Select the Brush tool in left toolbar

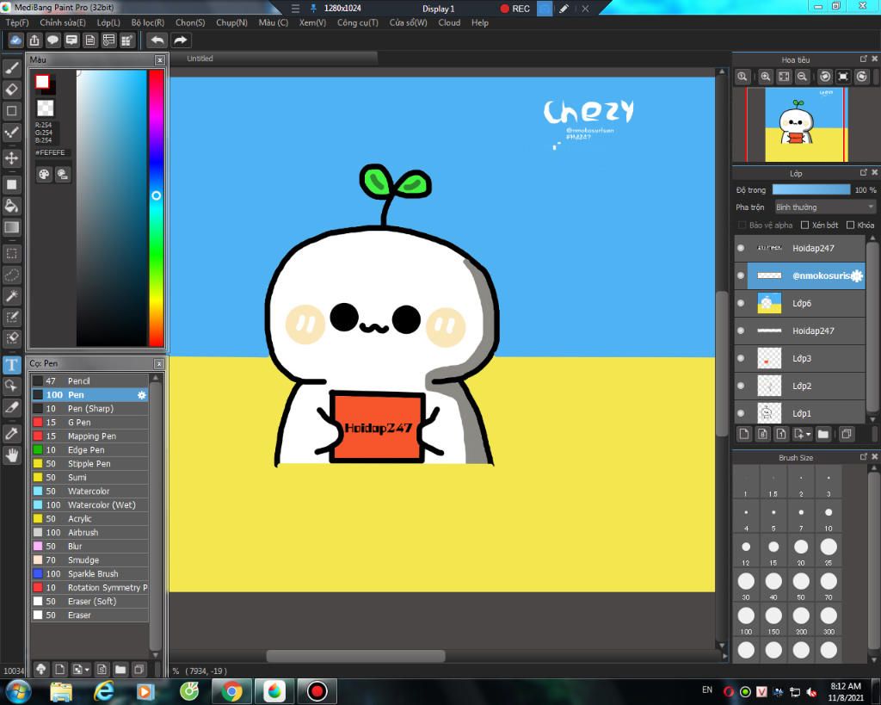pos(12,68)
